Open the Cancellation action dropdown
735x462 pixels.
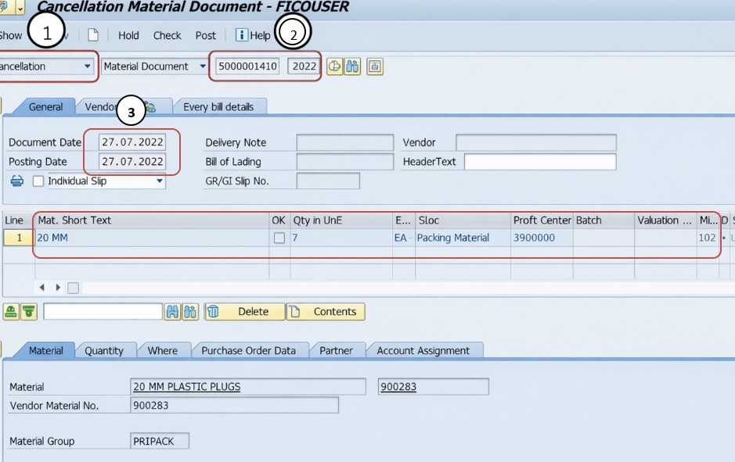(x=88, y=66)
